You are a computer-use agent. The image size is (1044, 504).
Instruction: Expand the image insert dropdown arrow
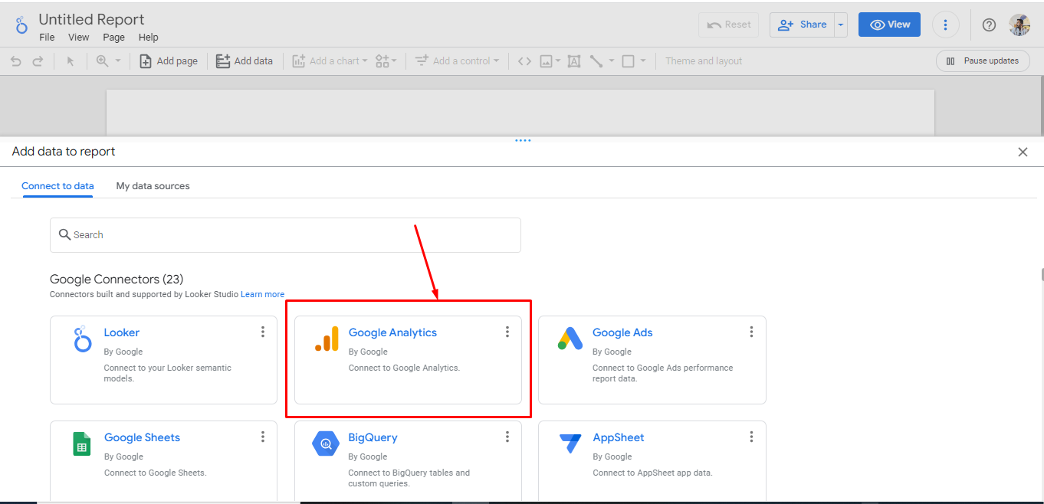[x=558, y=61]
